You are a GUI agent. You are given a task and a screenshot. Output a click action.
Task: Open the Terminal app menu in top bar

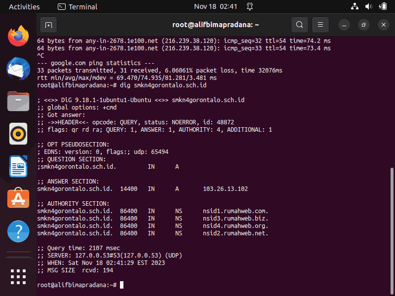pos(78,6)
